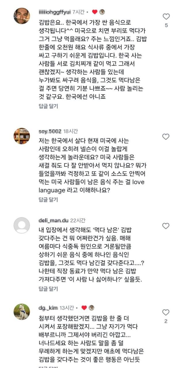
Task: Tap the like count 2 on dg_kim's comment
Action: (x=166, y=321)
